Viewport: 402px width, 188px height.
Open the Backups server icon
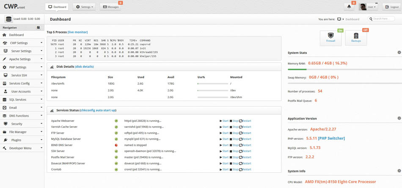(356, 36)
